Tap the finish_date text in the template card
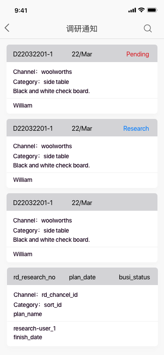This screenshot has height=355, width=164. 28,337
